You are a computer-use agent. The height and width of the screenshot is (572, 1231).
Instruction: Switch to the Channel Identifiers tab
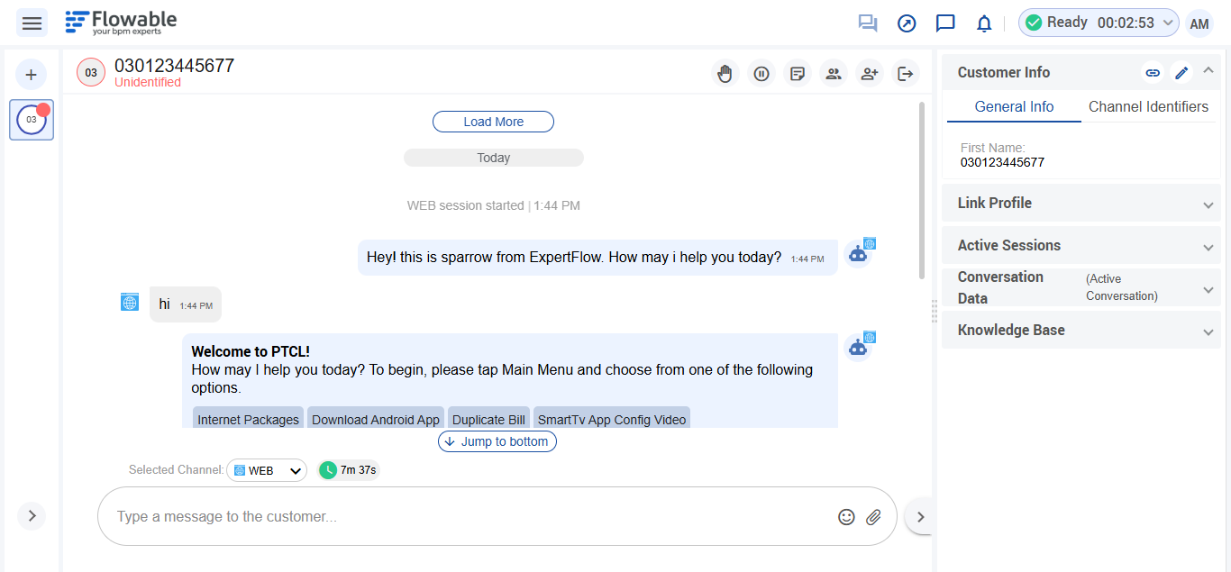click(1148, 106)
